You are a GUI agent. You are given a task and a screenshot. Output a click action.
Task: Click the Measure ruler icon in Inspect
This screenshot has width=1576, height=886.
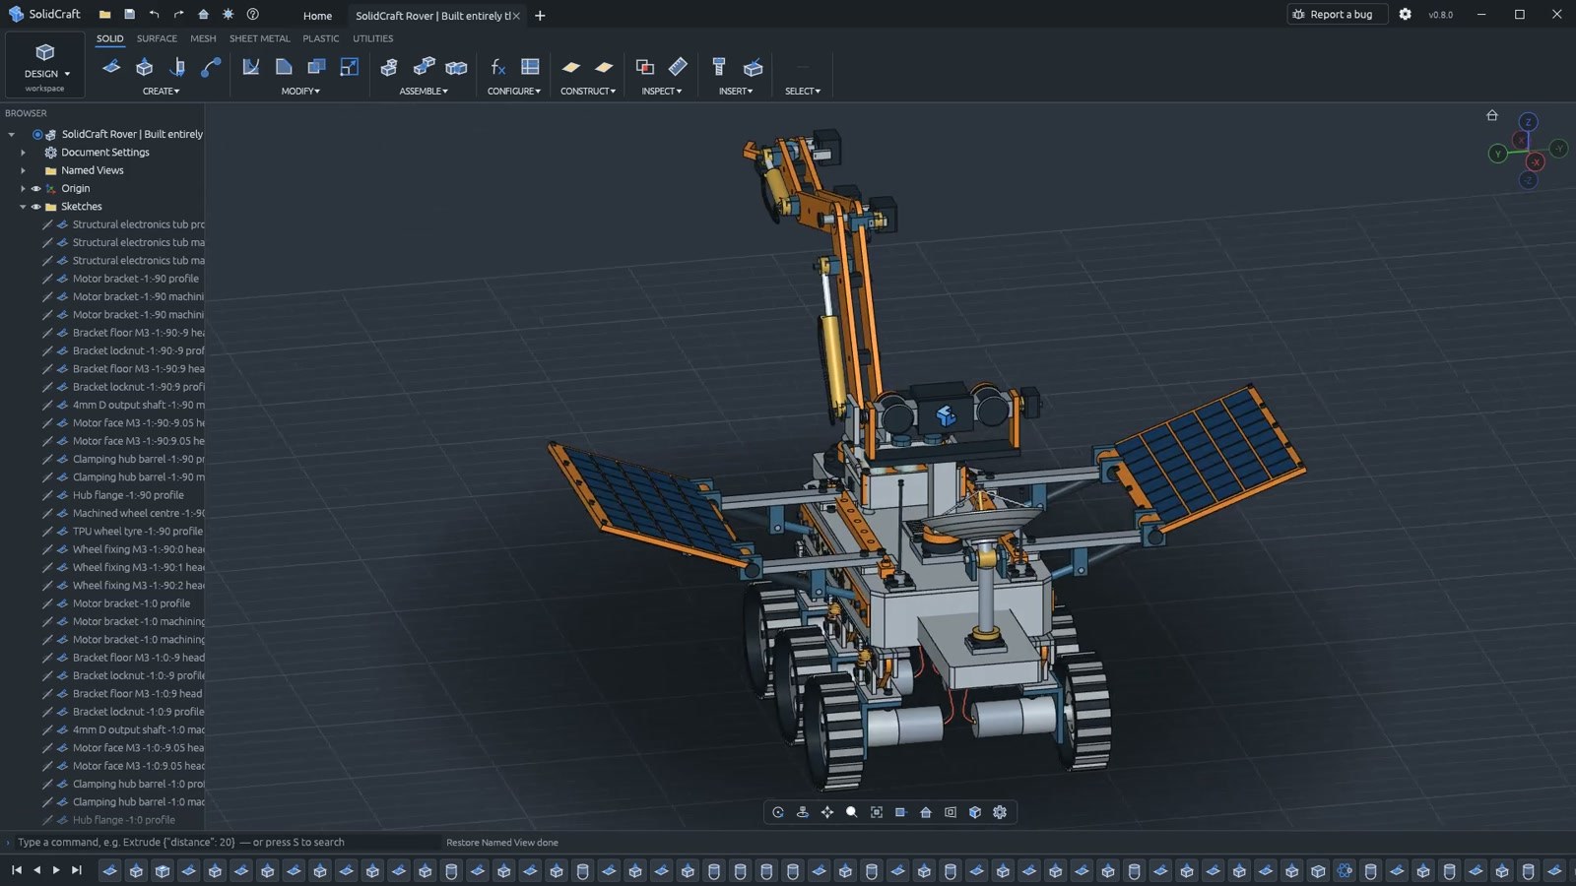(678, 67)
